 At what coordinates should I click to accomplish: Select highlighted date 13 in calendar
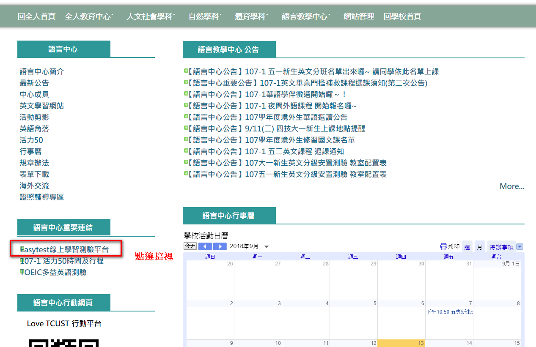point(401,343)
